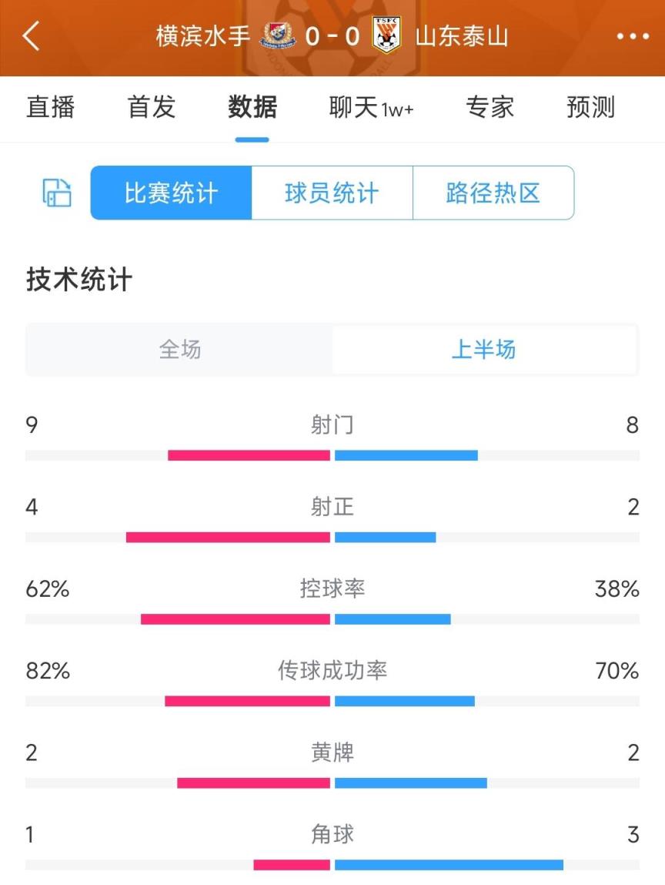Tap the 横滨水手 team name
The image size is (665, 885).
(x=203, y=36)
